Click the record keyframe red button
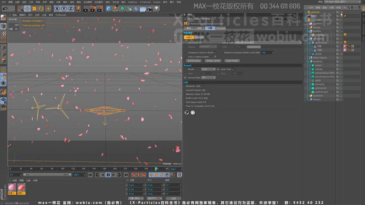365x205 pixels. (x=133, y=175)
